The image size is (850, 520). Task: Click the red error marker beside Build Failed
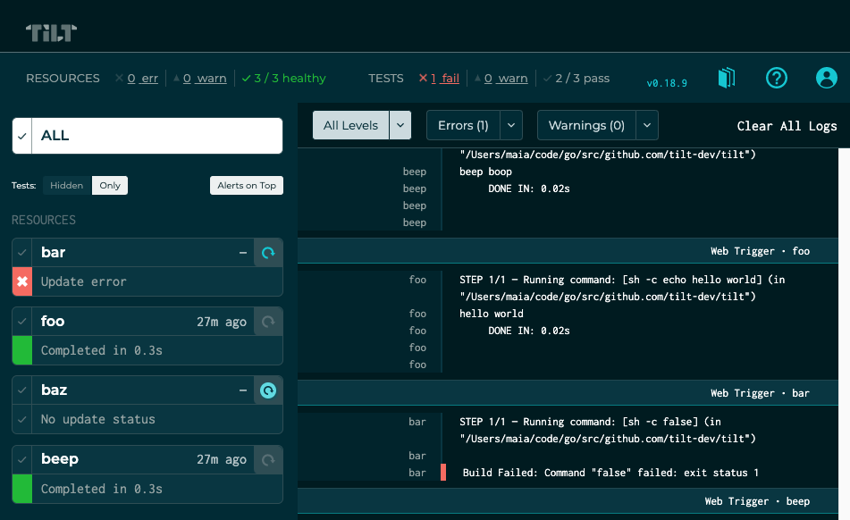pos(443,473)
